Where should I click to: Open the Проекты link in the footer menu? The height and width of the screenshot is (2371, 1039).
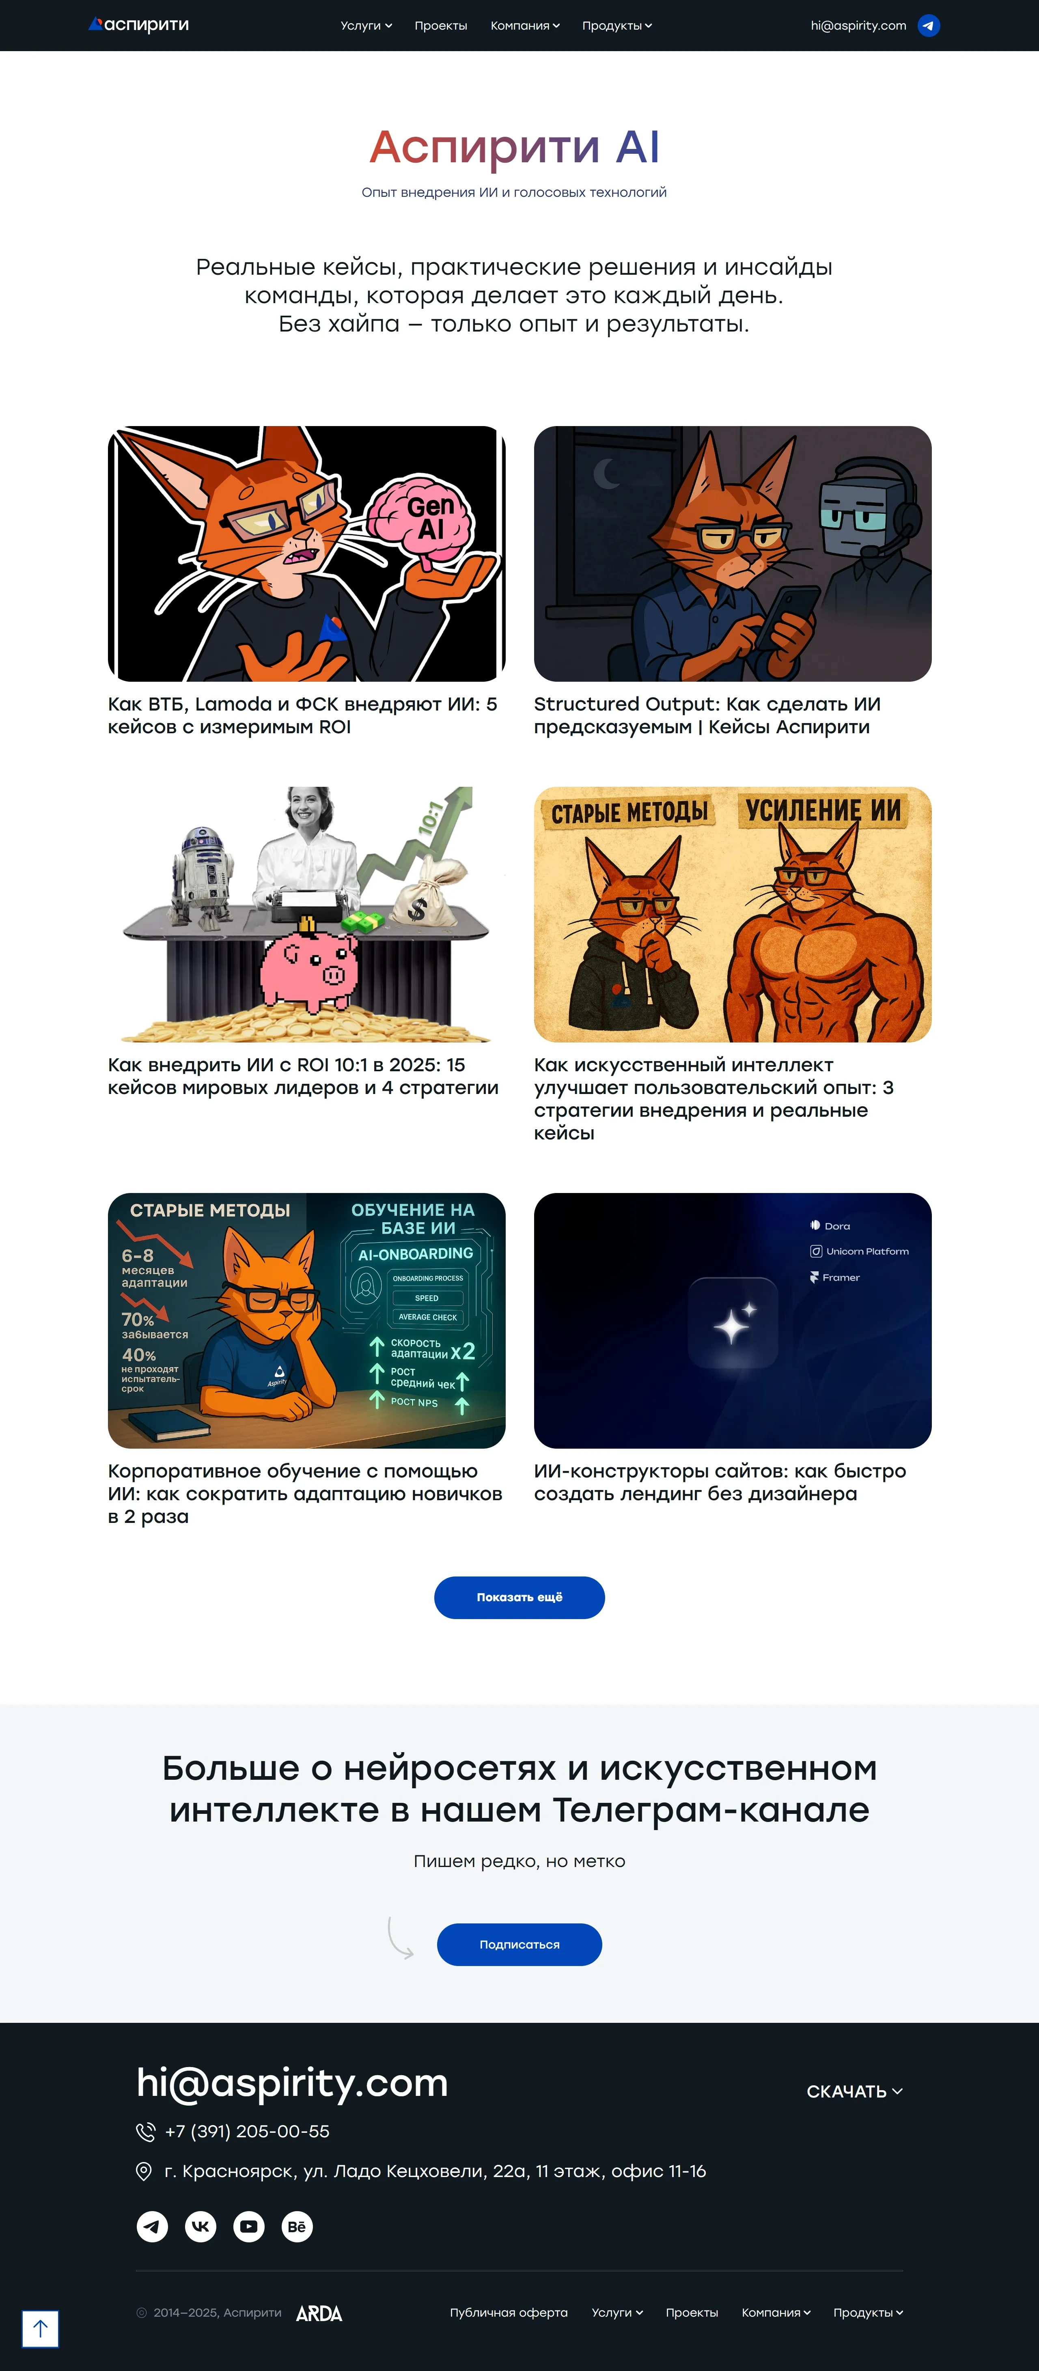691,2312
